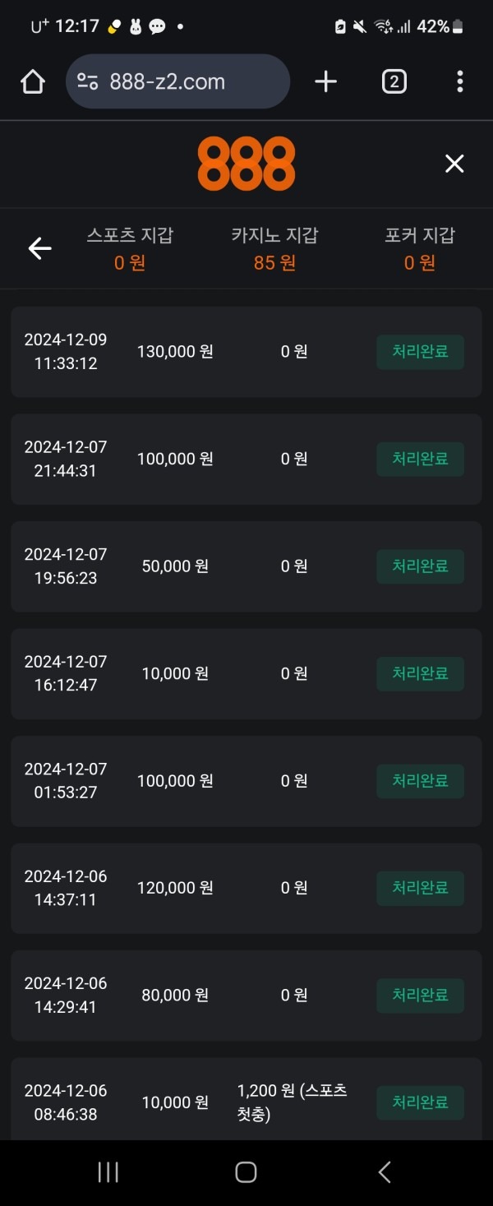Viewport: 493px width, 1206px height.
Task: Tap the back arrow to leave transaction history
Action: [39, 248]
